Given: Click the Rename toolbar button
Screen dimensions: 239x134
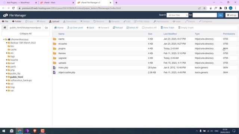Looking at the screenshot, I should [114, 22].
